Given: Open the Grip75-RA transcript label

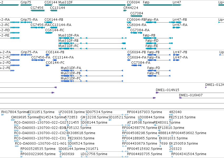Looking at the screenshot, I should point(29,19).
